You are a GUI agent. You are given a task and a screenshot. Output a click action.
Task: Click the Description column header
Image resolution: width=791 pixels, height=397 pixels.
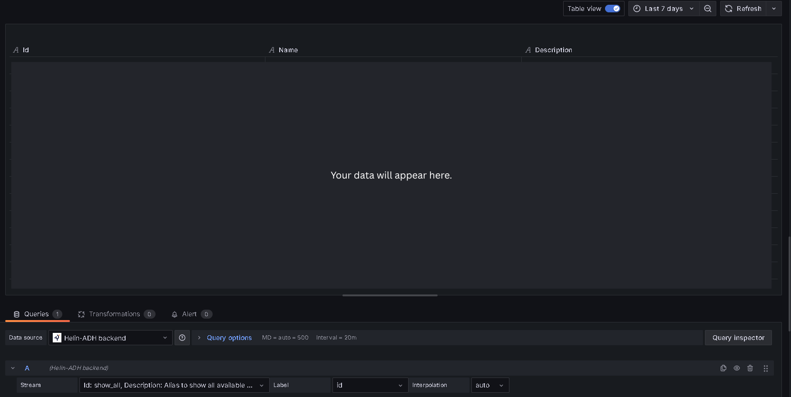click(x=553, y=50)
